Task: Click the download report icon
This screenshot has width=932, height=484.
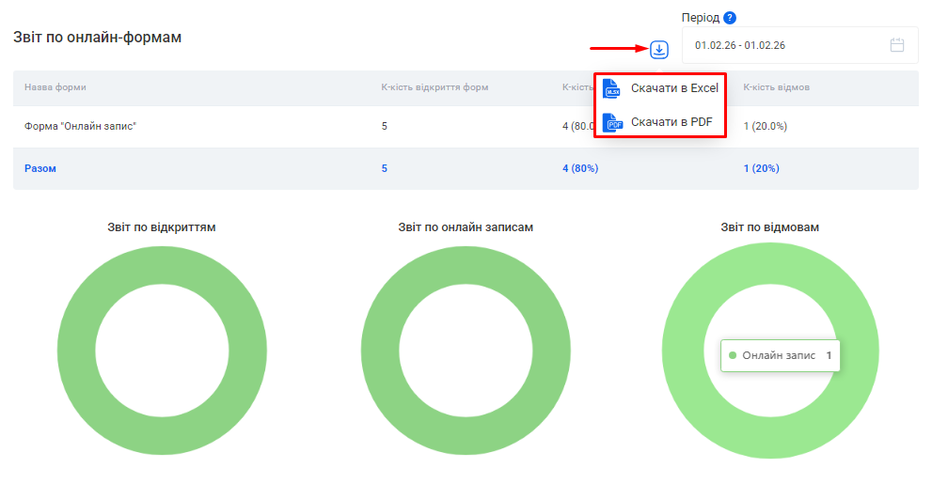Action: pos(659,50)
